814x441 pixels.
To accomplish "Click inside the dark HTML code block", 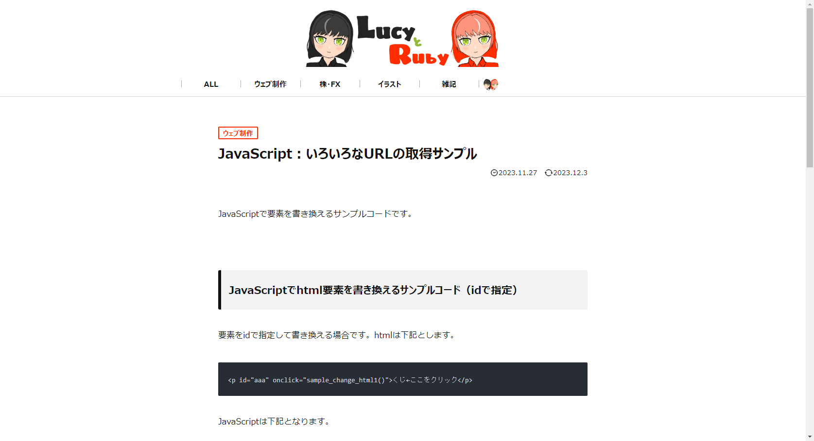I will point(402,379).
